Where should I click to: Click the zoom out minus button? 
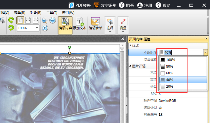click(52, 20)
